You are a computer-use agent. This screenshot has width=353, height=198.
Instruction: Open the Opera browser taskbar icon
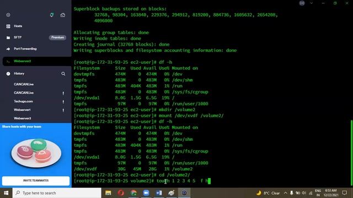(x=121, y=193)
